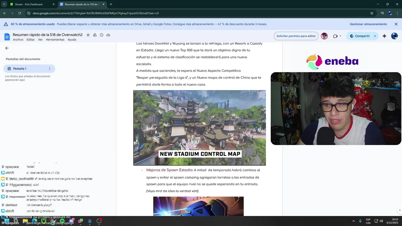
Task: Star the document Resumen rápido de la S18
Action: pyautogui.click(x=88, y=35)
